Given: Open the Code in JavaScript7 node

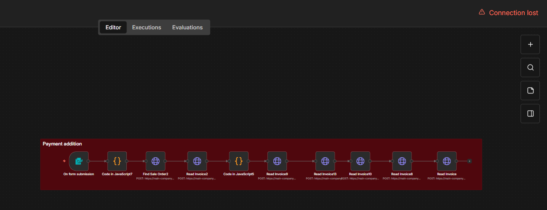Looking at the screenshot, I should 117,161.
